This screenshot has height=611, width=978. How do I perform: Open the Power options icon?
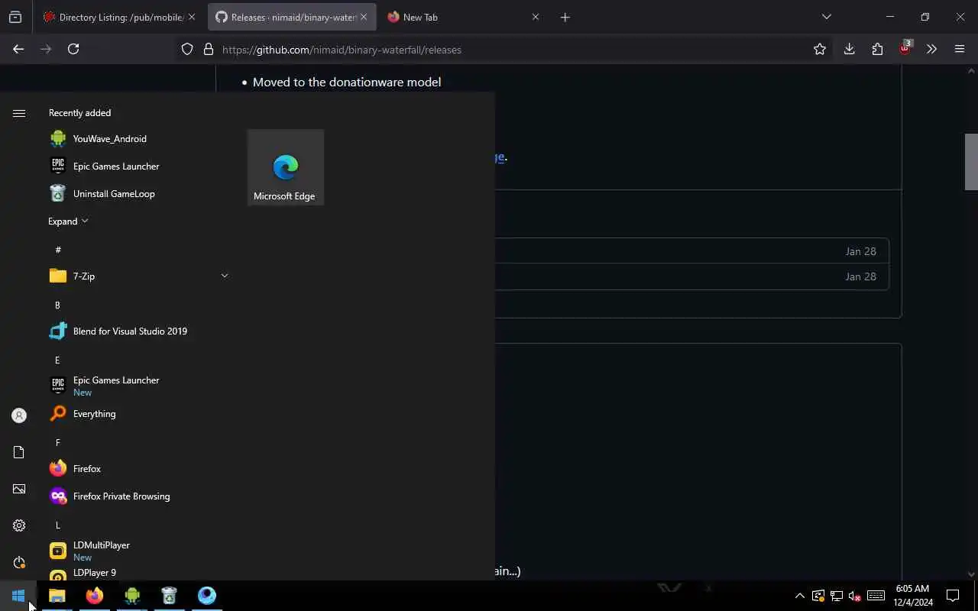coord(19,562)
